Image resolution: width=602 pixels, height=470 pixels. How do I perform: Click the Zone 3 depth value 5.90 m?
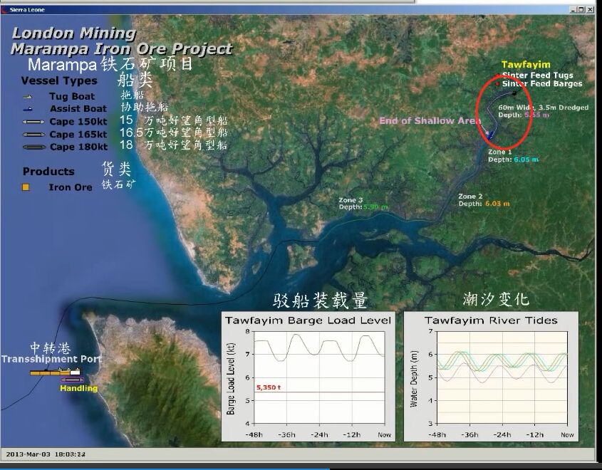tap(375, 207)
